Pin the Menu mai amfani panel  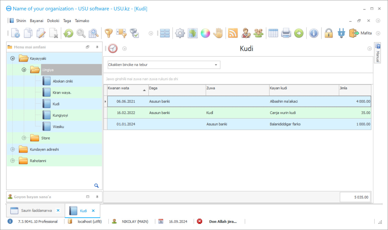point(97,47)
